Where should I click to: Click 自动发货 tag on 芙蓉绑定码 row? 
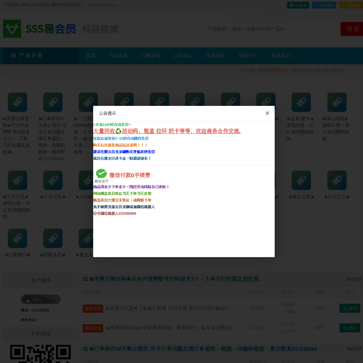[93, 328]
